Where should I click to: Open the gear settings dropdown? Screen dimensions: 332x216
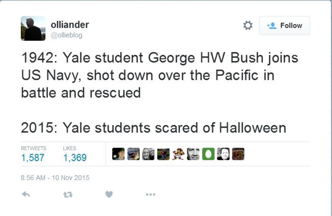click(248, 25)
